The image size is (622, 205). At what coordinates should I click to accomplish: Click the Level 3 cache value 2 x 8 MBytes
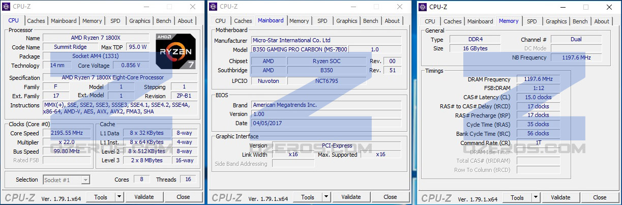pyautogui.click(x=146, y=160)
